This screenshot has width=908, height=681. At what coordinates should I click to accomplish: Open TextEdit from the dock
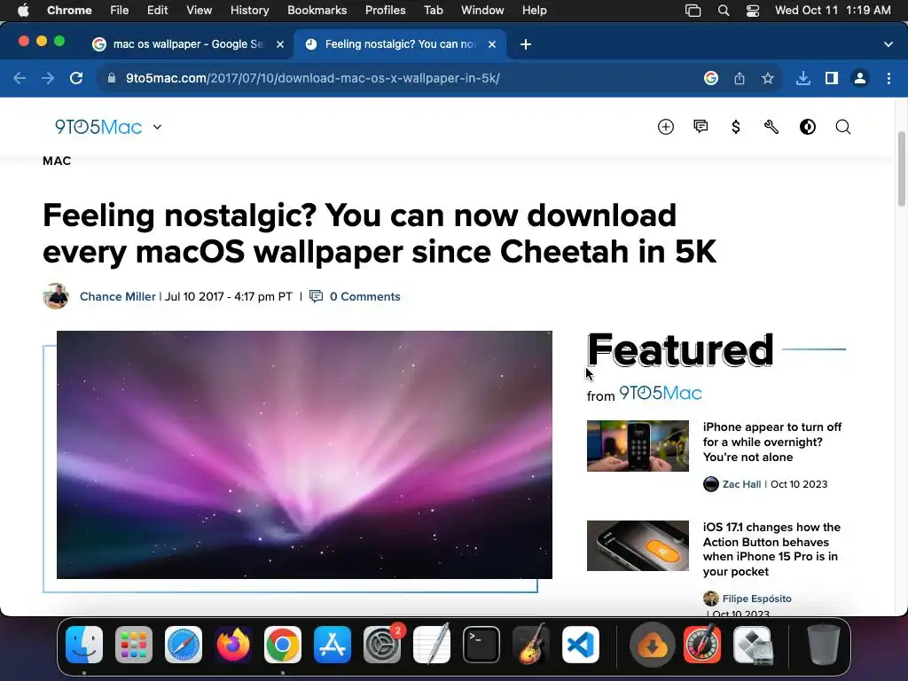coord(432,644)
